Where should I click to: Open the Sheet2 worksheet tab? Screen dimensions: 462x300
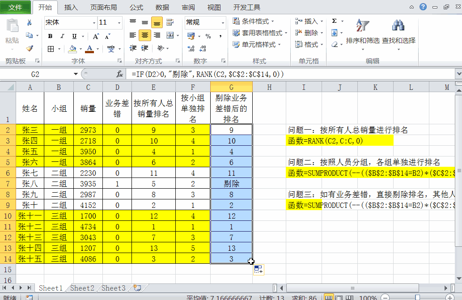tap(82, 288)
